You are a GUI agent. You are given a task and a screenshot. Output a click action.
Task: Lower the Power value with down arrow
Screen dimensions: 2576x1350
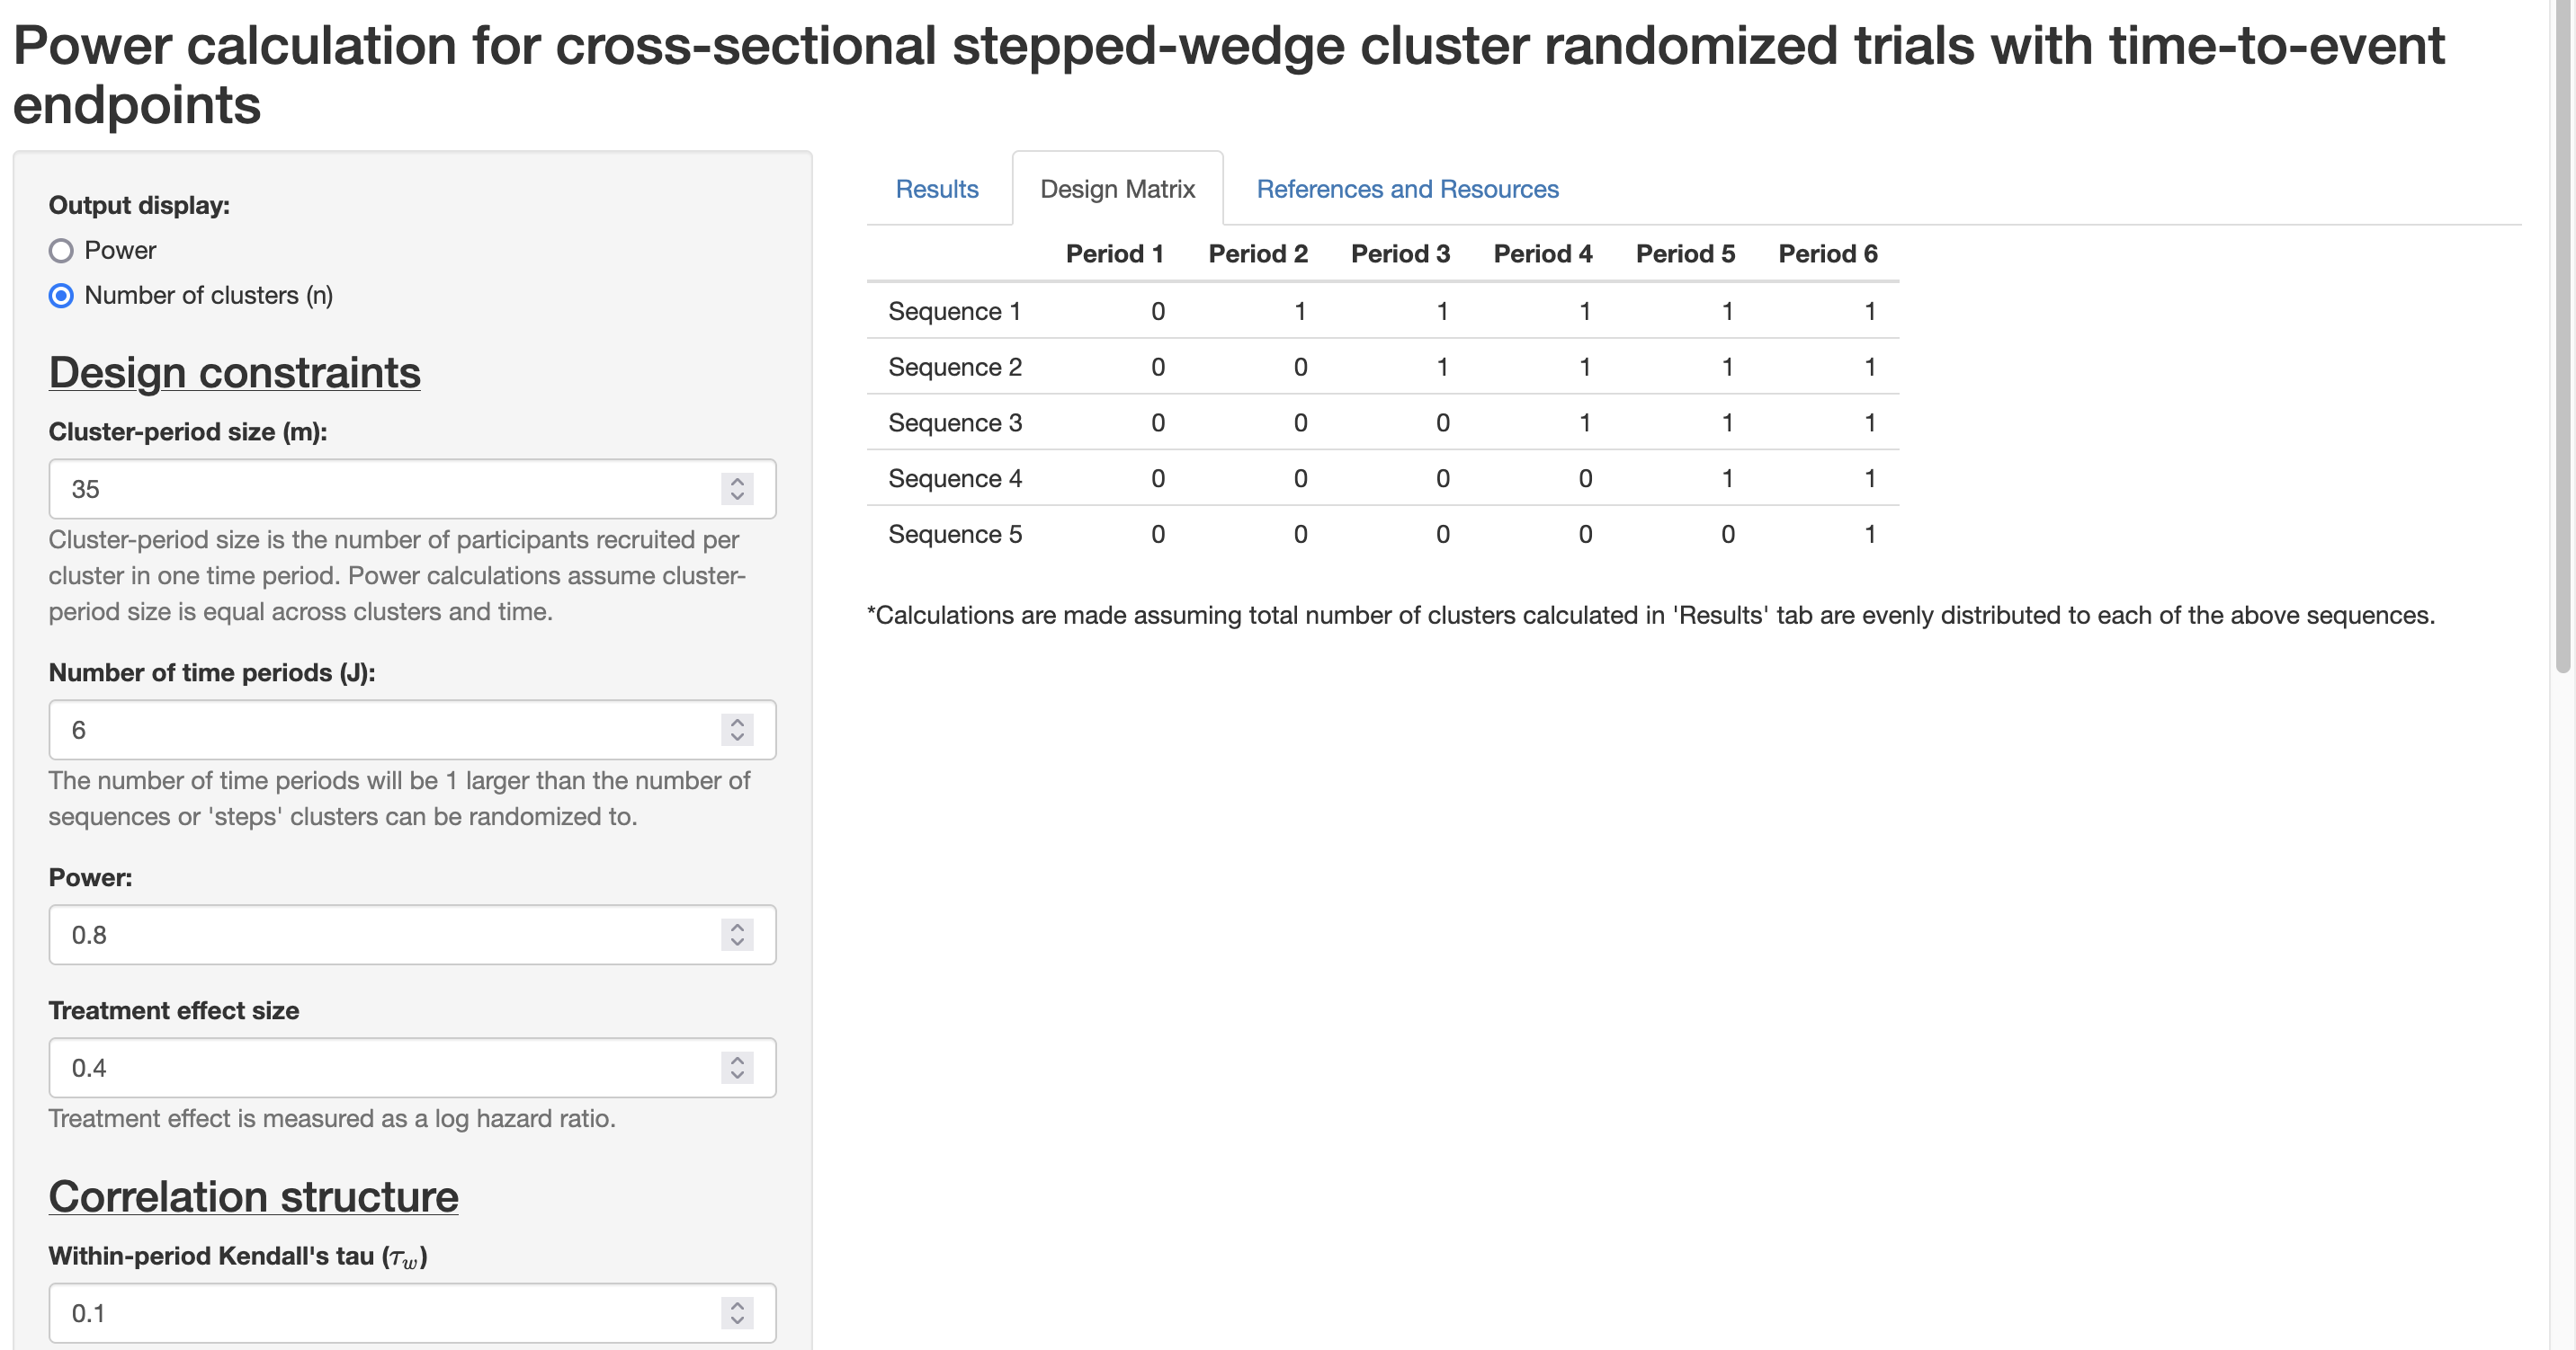coord(737,942)
